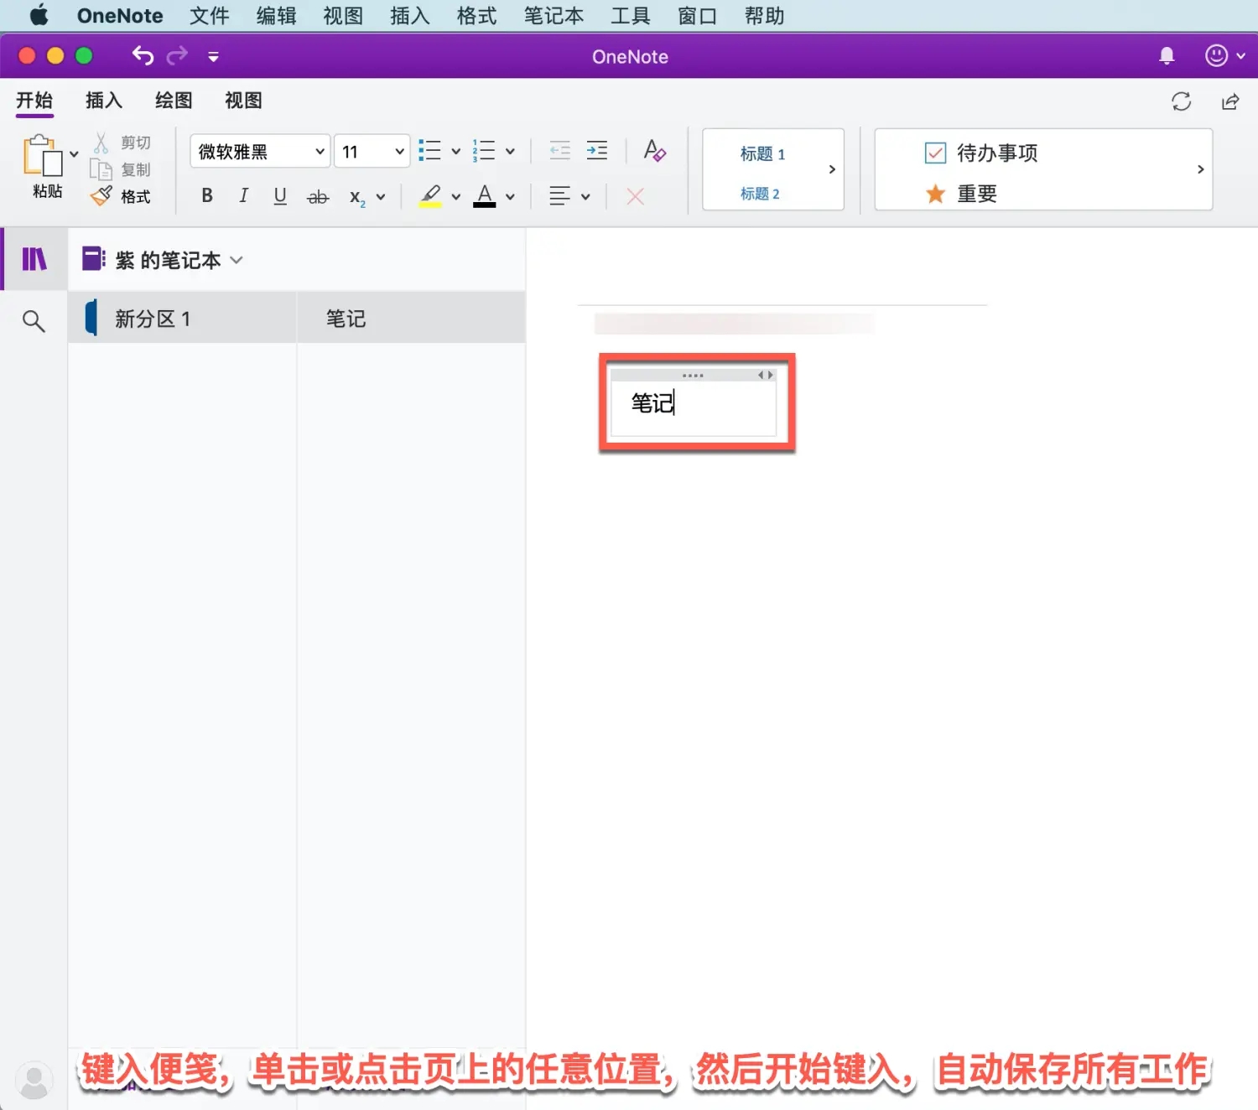Apply the 待办事项 to-do tag checkbox
This screenshot has height=1110, width=1258.
(x=935, y=153)
